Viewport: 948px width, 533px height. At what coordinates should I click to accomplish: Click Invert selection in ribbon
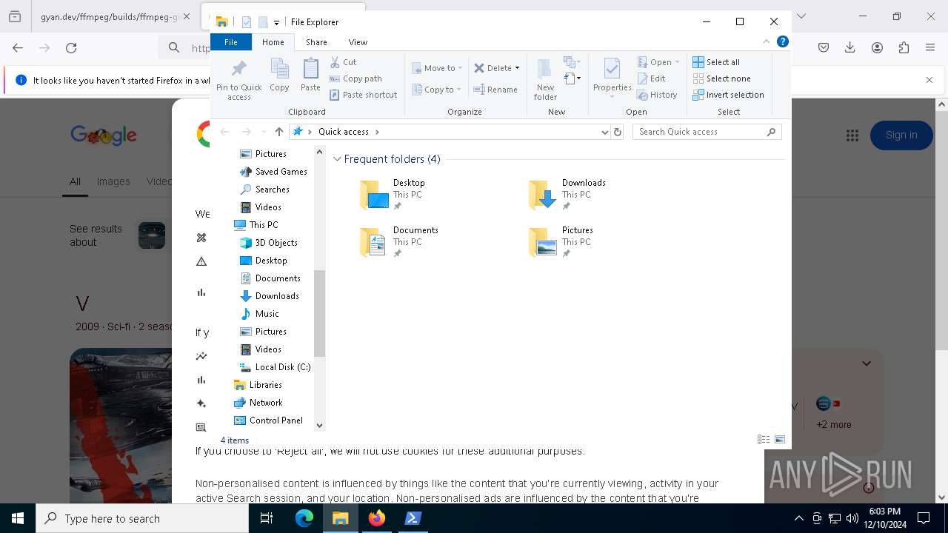pyautogui.click(x=728, y=95)
